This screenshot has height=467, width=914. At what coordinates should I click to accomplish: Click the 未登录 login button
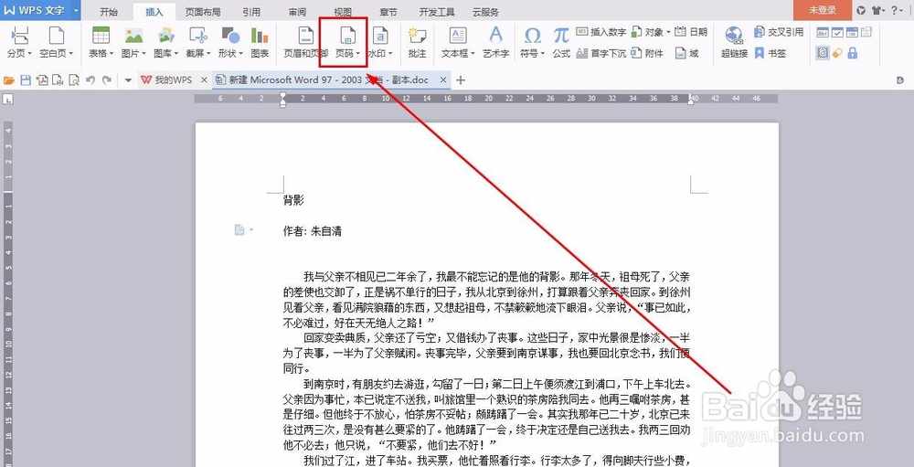coord(822,10)
